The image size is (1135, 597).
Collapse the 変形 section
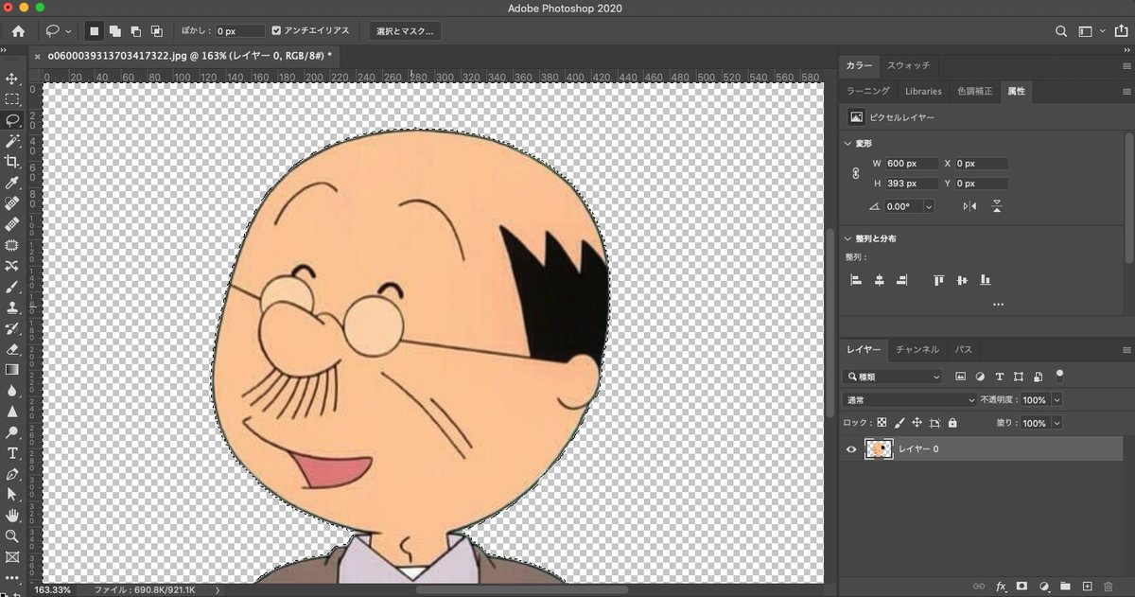click(x=847, y=143)
